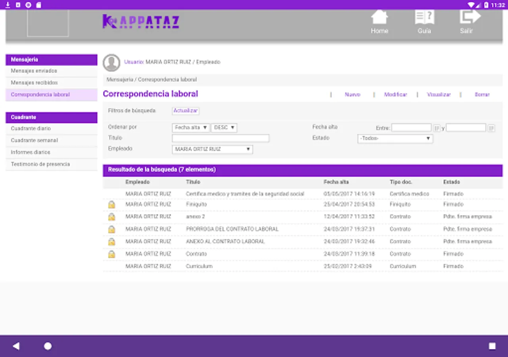Click the Actualizar filter button
508x357 pixels.
pos(185,111)
